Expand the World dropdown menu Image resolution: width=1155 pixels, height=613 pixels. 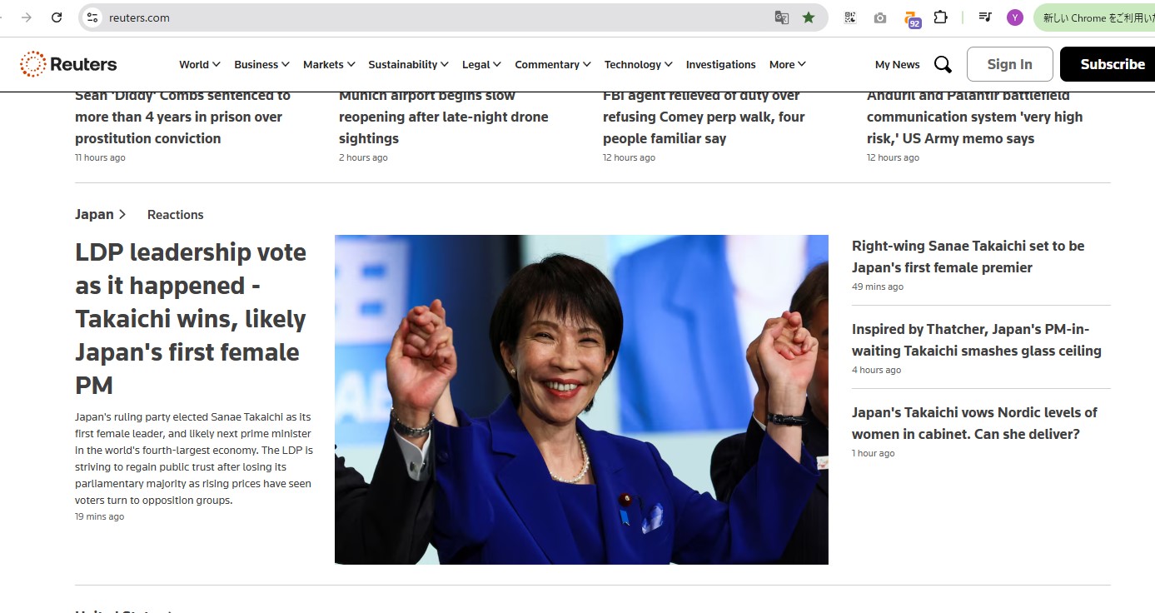(x=199, y=64)
